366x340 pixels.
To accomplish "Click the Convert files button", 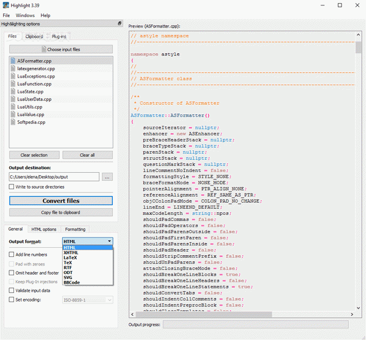I will pos(61,201).
